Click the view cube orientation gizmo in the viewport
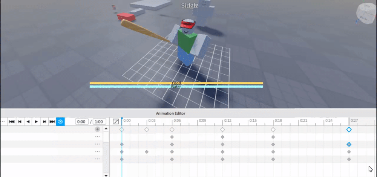The height and width of the screenshot is (177, 377). 366,13
